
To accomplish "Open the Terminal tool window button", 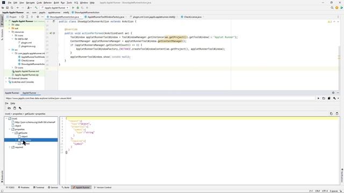I will [x=39, y=188].
